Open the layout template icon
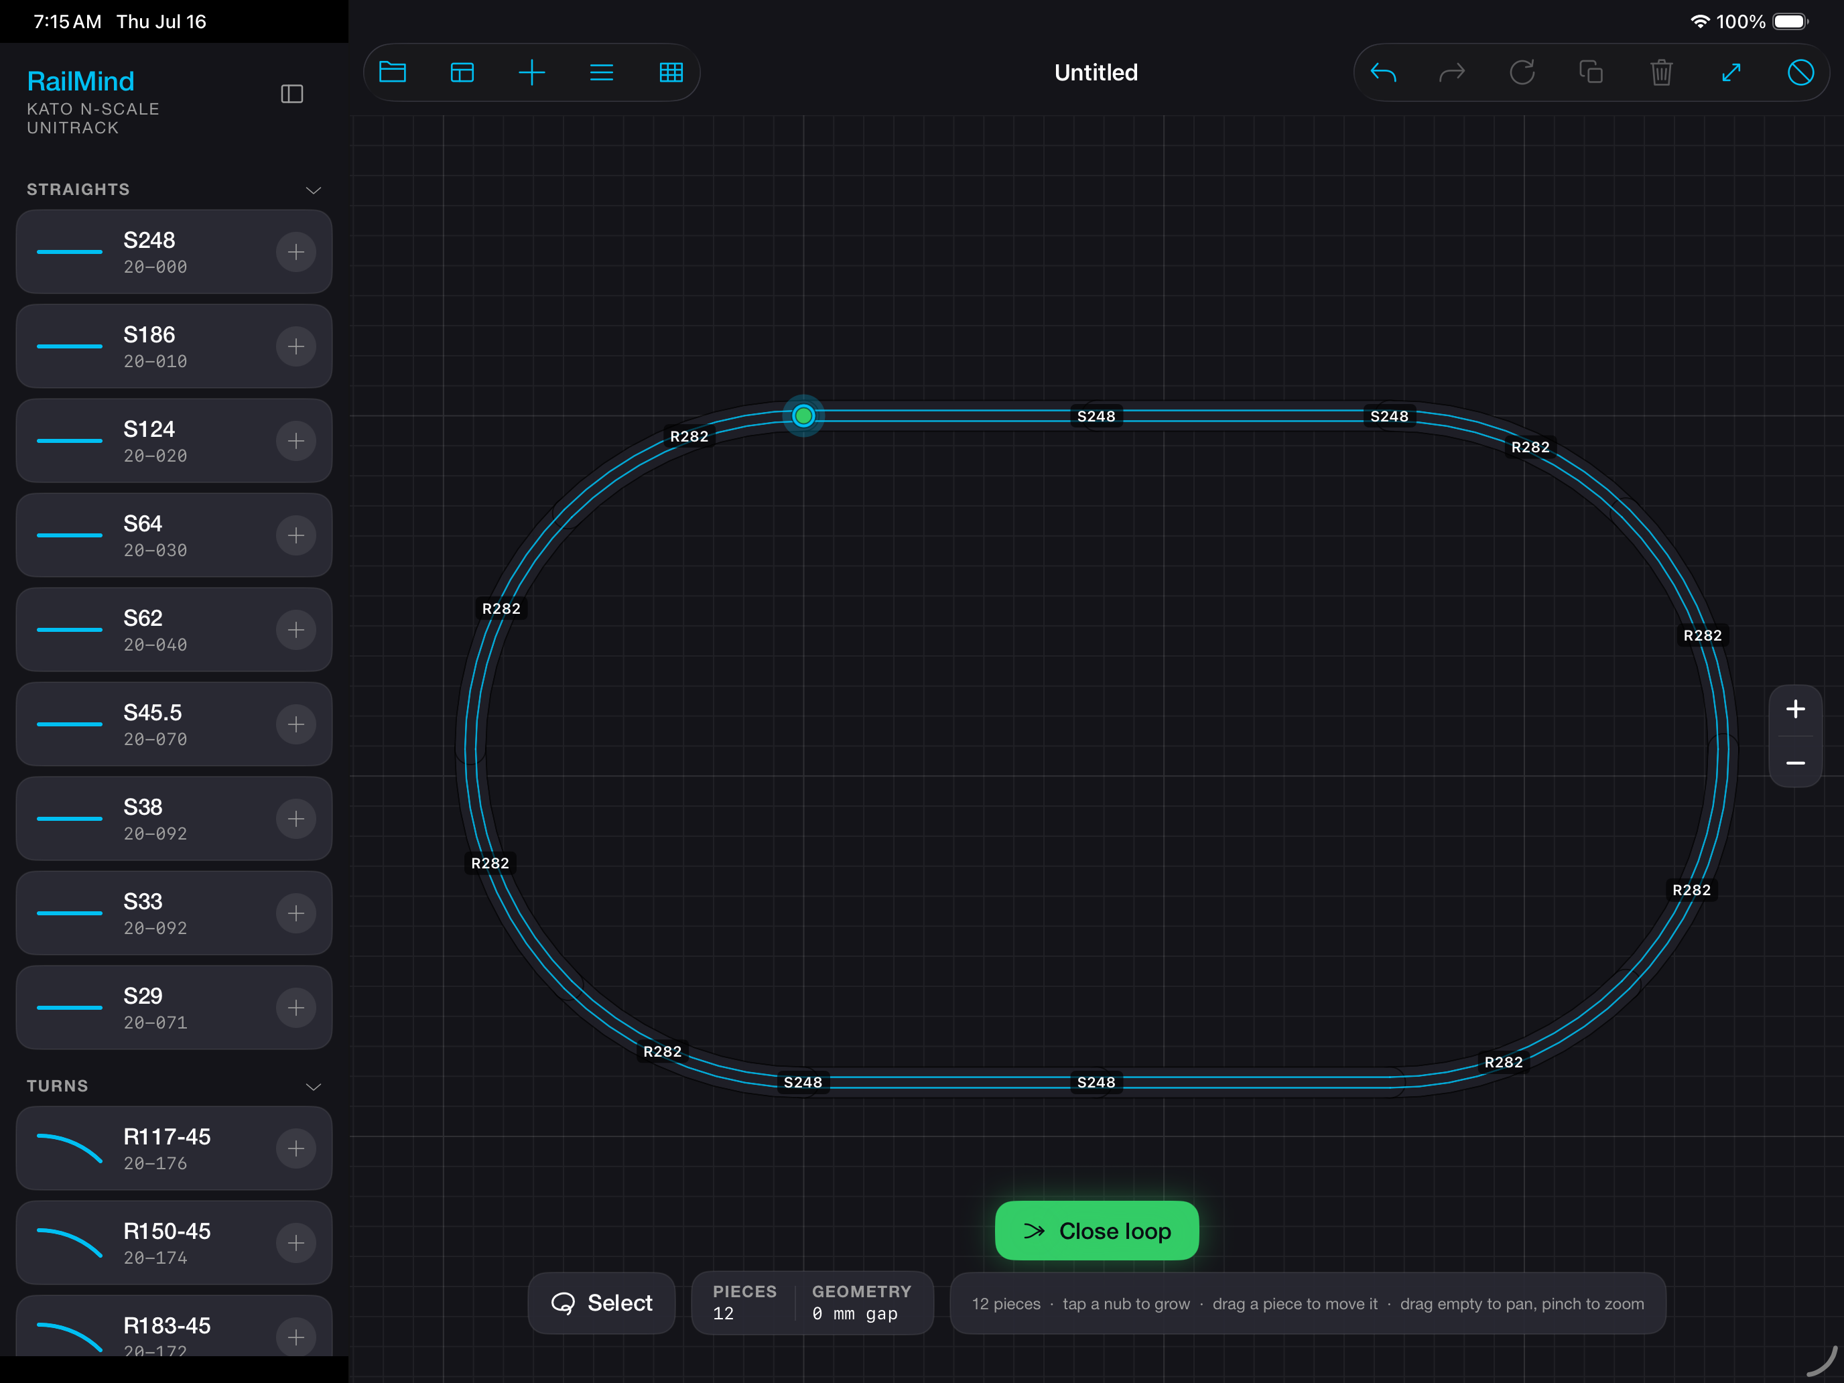Viewport: 1844px width, 1383px height. click(x=462, y=72)
